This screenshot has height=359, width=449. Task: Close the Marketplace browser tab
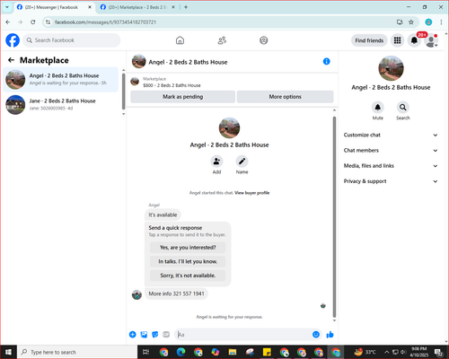coord(173,7)
